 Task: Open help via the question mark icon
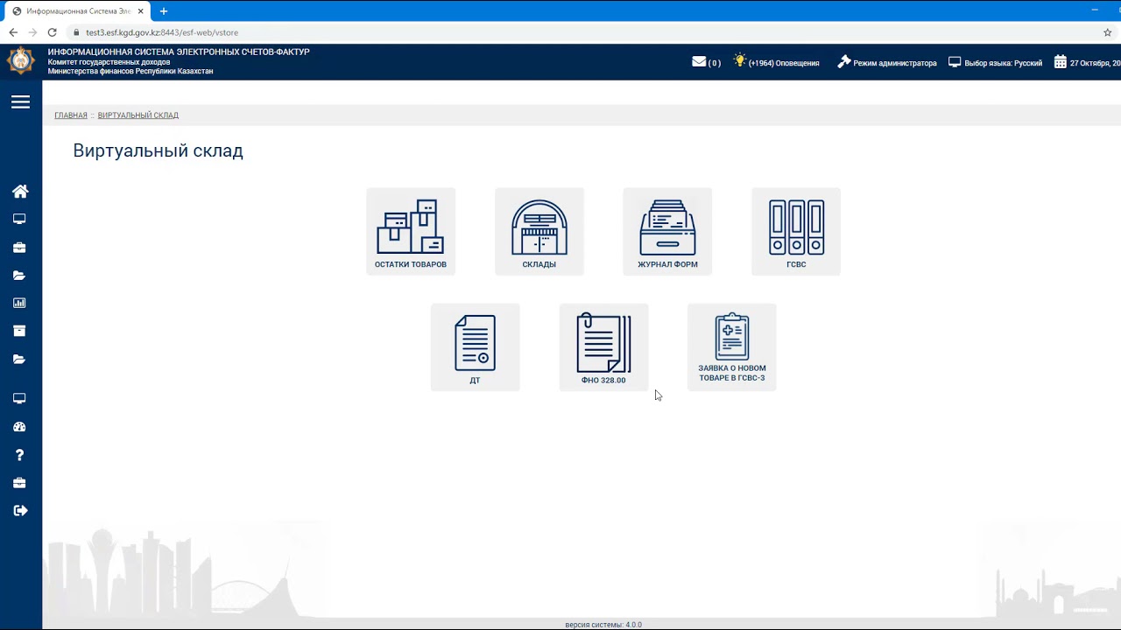(19, 455)
